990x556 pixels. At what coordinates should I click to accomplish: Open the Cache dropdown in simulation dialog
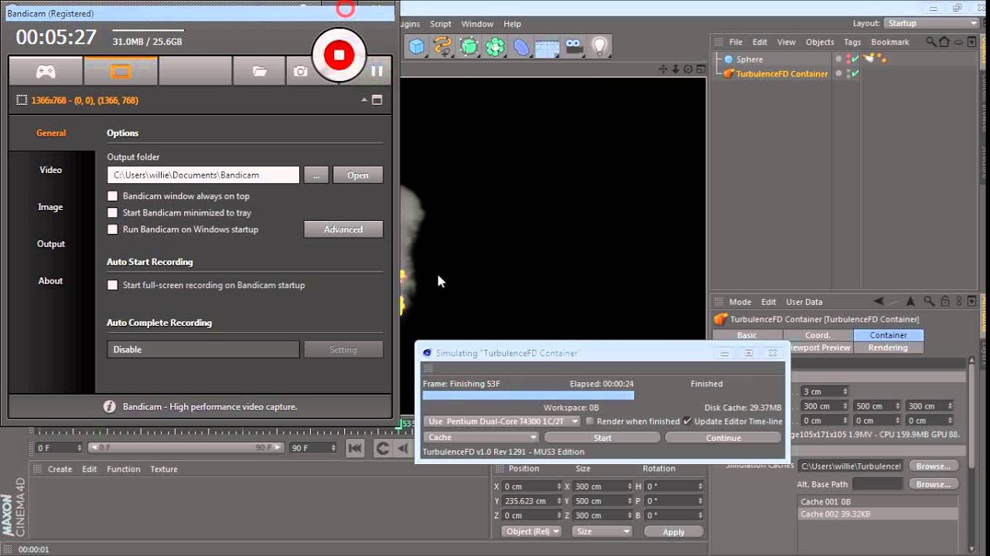[481, 438]
